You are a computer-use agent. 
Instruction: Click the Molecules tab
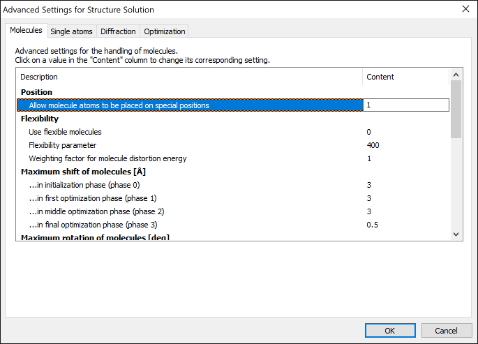click(26, 31)
